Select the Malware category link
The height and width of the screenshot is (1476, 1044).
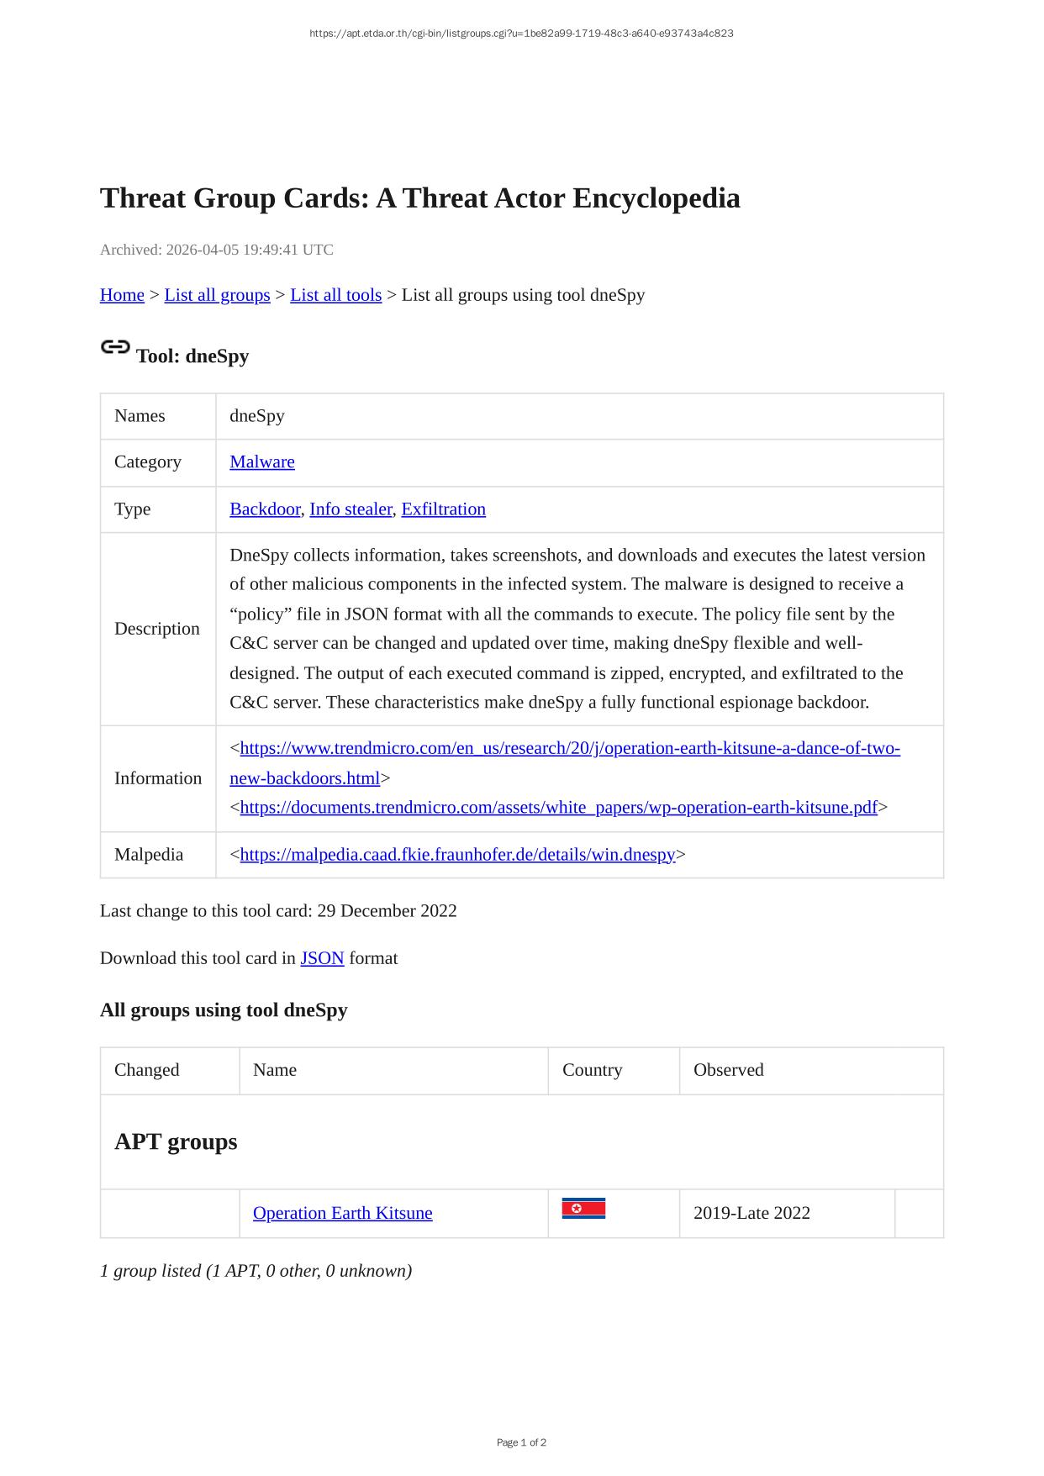(261, 462)
